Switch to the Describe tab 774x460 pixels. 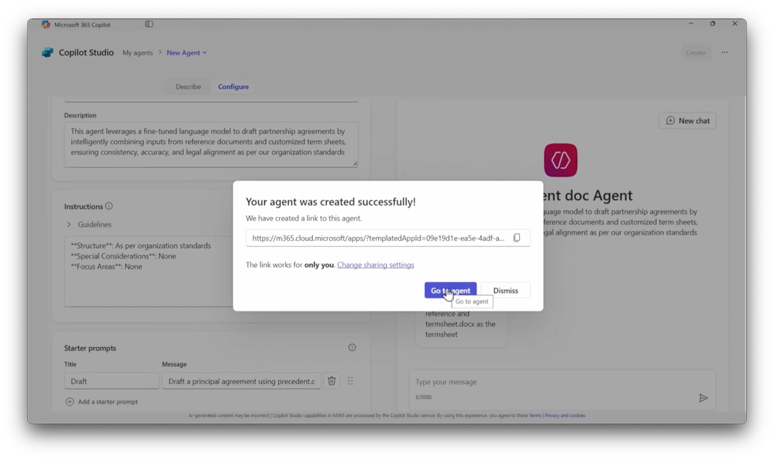[188, 87]
